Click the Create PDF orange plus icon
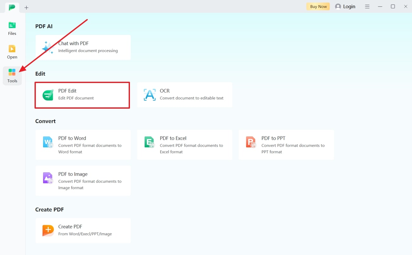 click(x=48, y=230)
